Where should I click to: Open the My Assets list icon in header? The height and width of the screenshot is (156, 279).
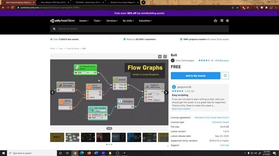point(222,21)
